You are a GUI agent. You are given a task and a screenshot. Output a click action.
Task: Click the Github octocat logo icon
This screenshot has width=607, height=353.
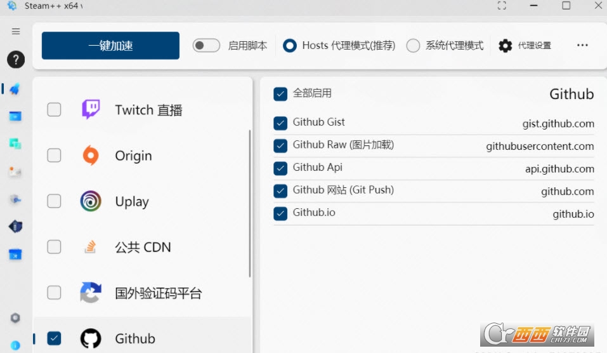91,338
